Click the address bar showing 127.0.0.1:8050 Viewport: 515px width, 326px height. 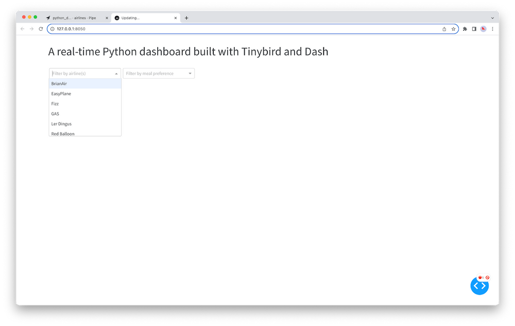click(206, 29)
